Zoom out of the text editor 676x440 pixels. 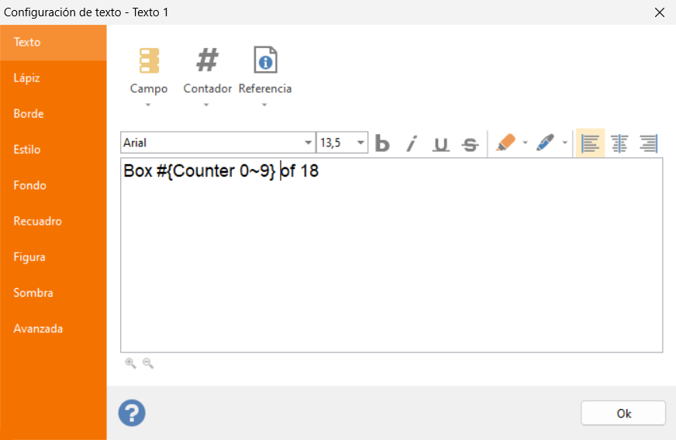pyautogui.click(x=148, y=363)
